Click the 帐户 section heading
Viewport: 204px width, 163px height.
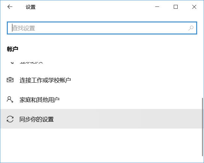pyautogui.click(x=13, y=49)
